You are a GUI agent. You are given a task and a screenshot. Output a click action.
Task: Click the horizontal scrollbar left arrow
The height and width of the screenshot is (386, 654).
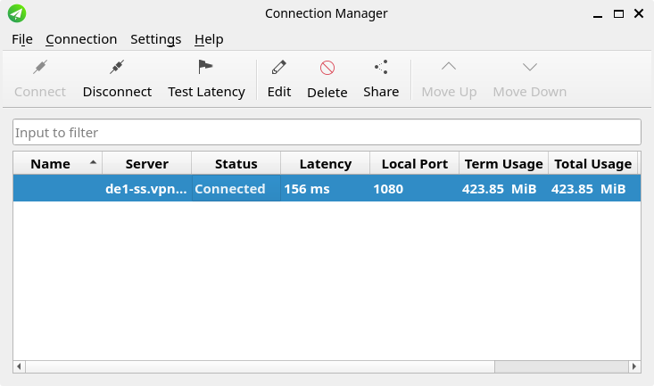pos(20,366)
